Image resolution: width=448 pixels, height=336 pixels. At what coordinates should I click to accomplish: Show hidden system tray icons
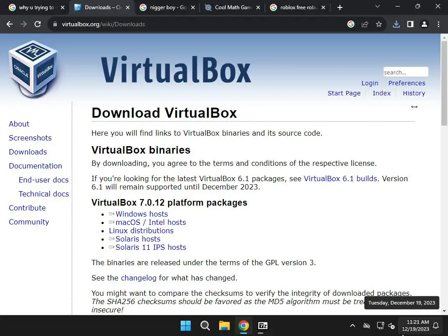(x=353, y=325)
